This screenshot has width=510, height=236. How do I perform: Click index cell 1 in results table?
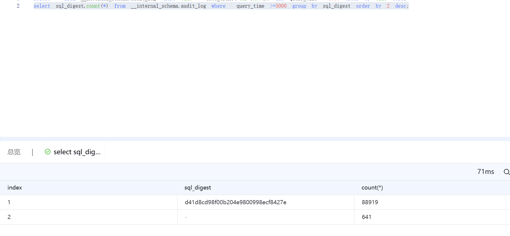(9, 202)
